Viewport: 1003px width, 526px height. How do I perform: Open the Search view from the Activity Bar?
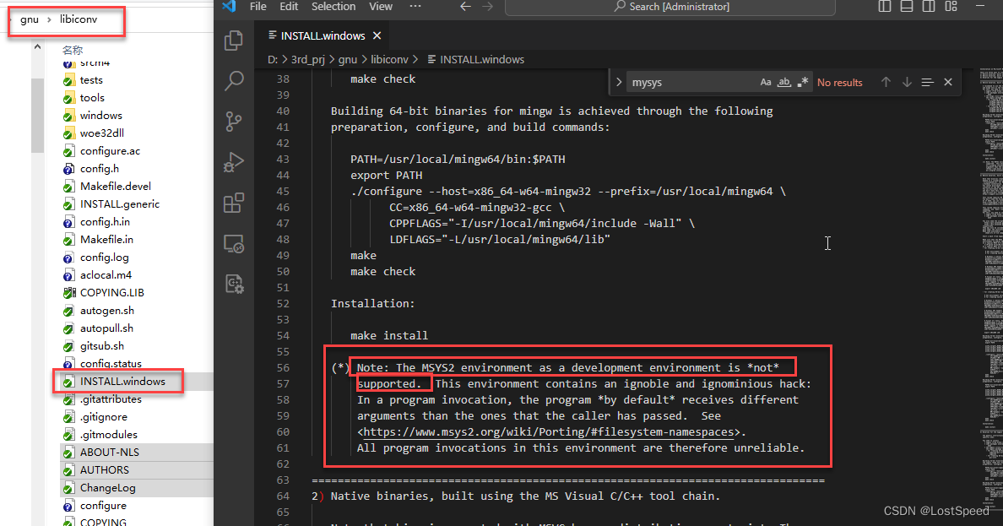[x=234, y=80]
